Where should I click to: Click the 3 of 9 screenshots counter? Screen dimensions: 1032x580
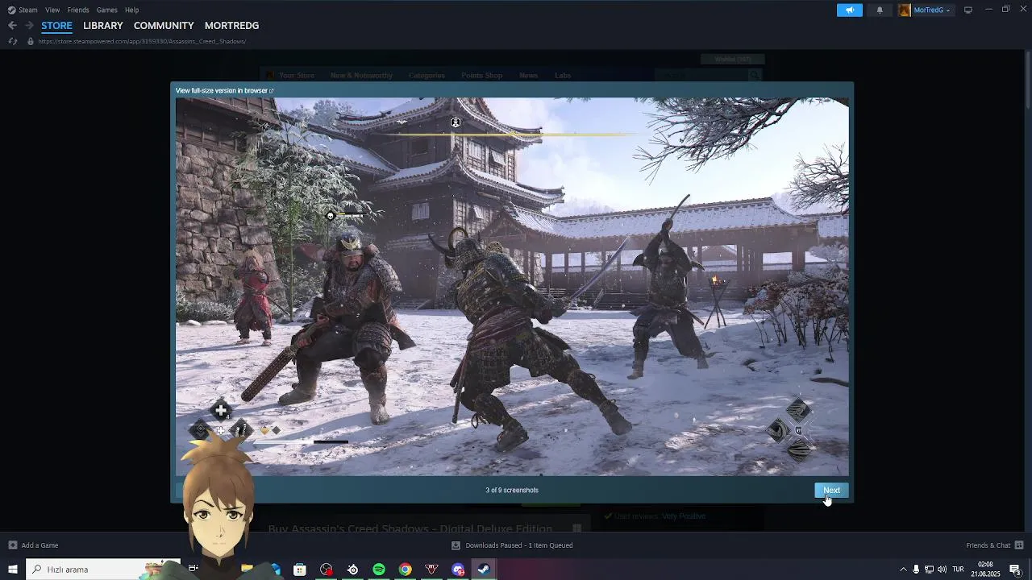tap(512, 490)
